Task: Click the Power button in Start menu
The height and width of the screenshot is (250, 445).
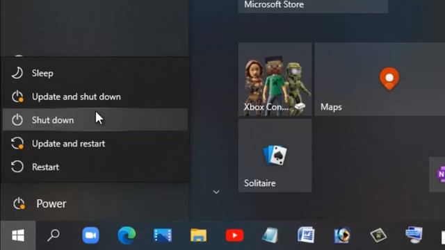Action: tap(95, 203)
